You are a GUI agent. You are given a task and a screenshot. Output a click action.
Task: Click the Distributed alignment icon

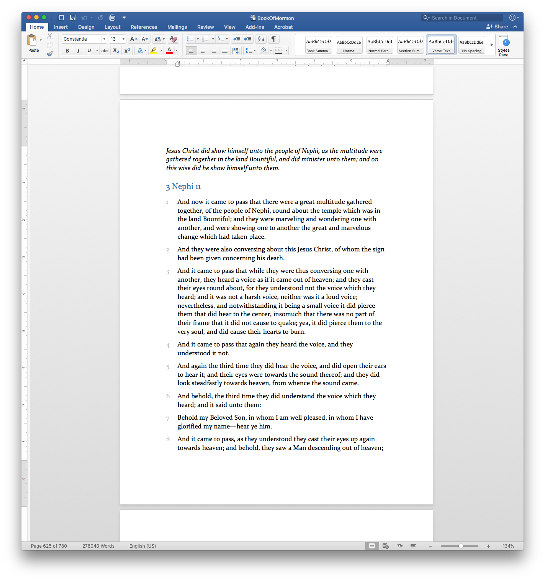(236, 51)
